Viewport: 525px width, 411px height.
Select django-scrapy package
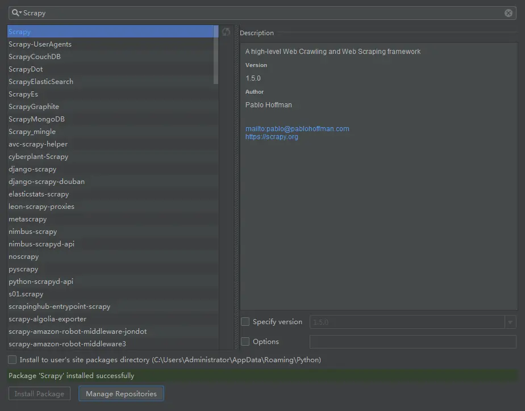point(113,169)
